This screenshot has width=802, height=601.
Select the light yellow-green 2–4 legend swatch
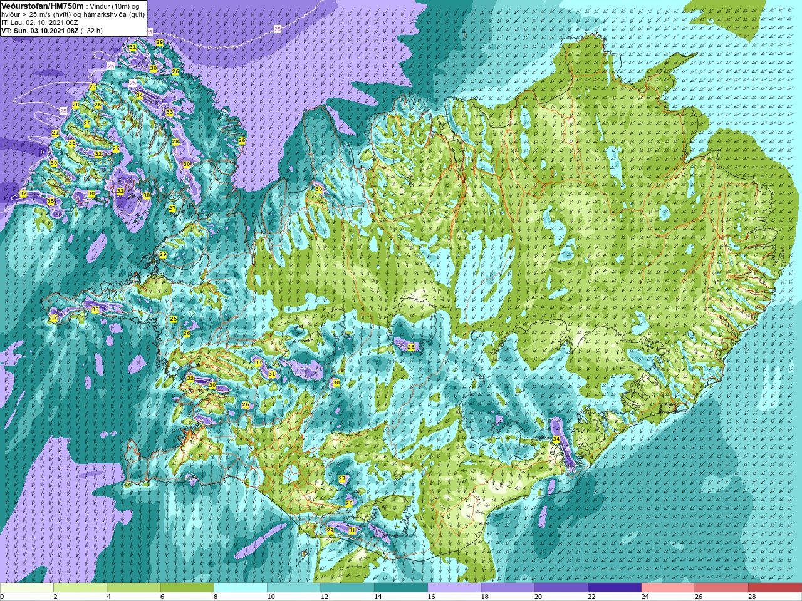click(x=80, y=588)
